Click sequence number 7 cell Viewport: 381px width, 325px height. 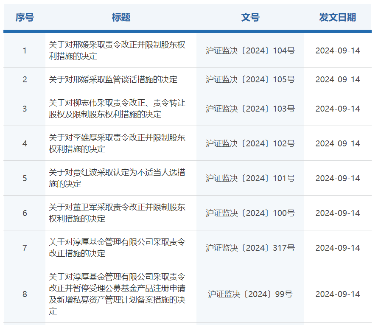click(25, 247)
